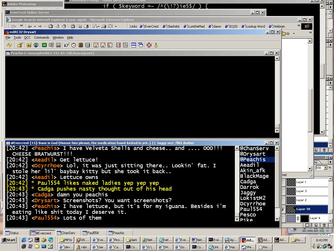Viewport: 334px width, 251px height.
Task: Open the Help lifebuoy icon
Action: (149, 45)
